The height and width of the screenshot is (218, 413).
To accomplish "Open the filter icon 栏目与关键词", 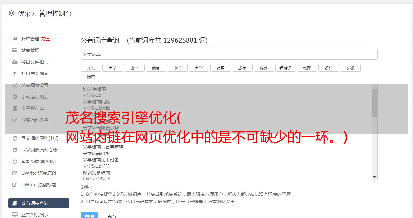I will (x=15, y=74).
